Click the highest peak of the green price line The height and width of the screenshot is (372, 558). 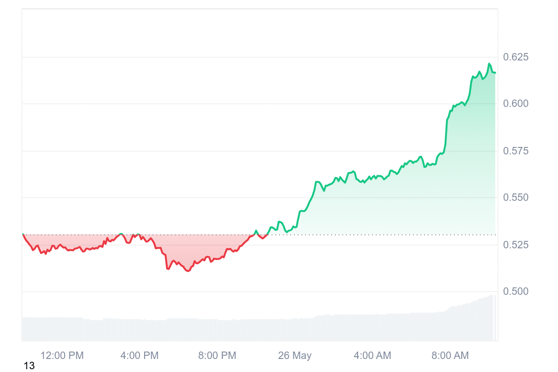[489, 64]
